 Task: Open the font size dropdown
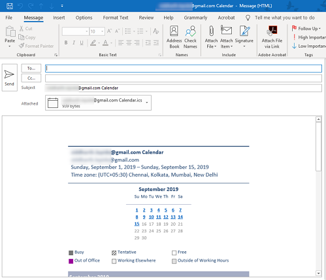[102, 31]
